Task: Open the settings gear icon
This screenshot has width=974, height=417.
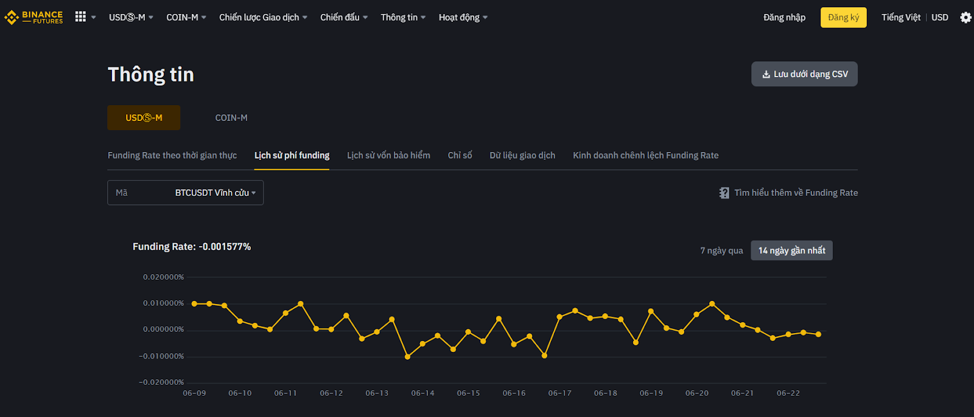Action: [x=965, y=17]
